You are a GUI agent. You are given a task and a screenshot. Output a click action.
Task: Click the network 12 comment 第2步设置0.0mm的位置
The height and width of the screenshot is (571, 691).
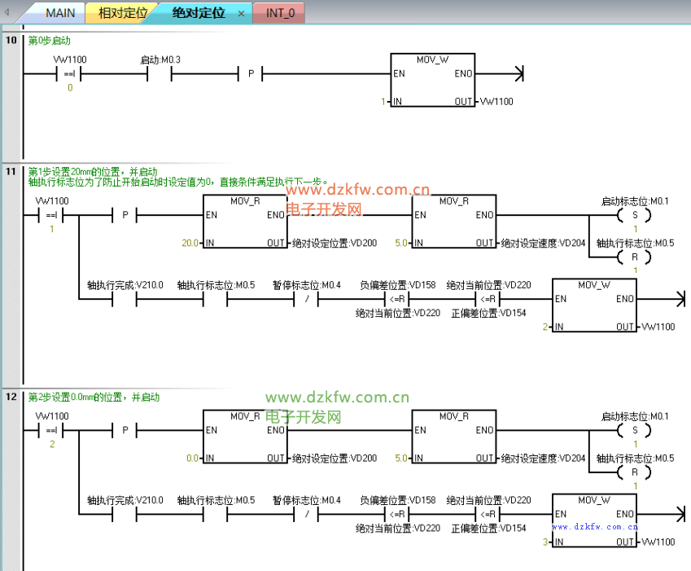point(94,398)
